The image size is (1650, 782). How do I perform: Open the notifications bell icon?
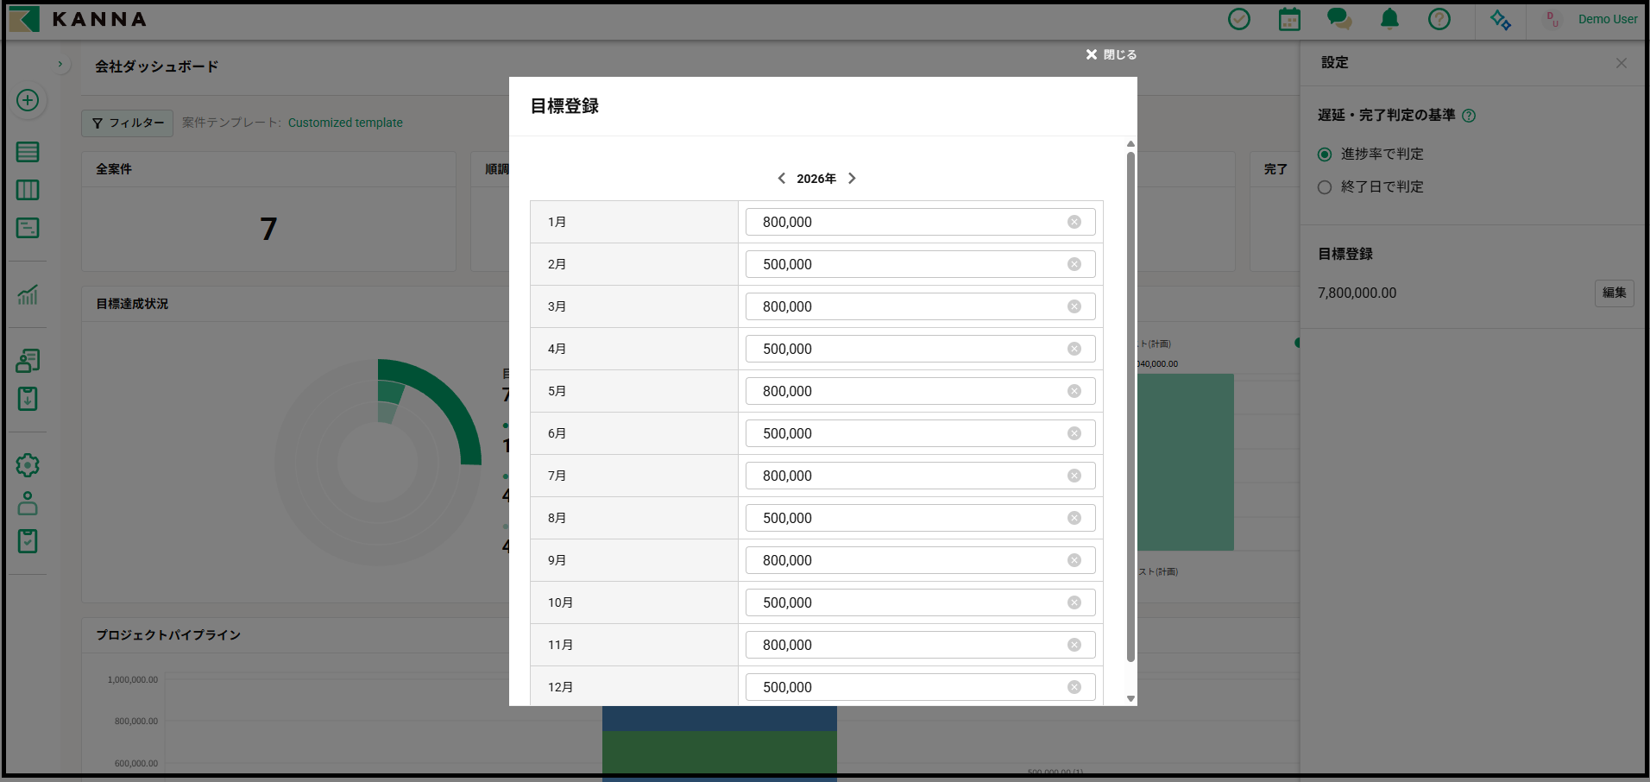[x=1389, y=19]
